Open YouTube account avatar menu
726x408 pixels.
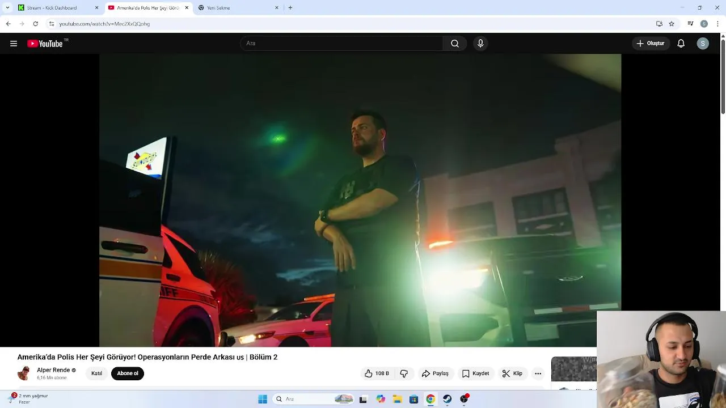click(x=703, y=44)
